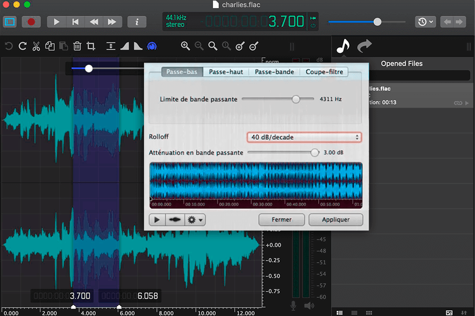Click the Undo arrow icon
This screenshot has height=316, width=475.
(8, 46)
